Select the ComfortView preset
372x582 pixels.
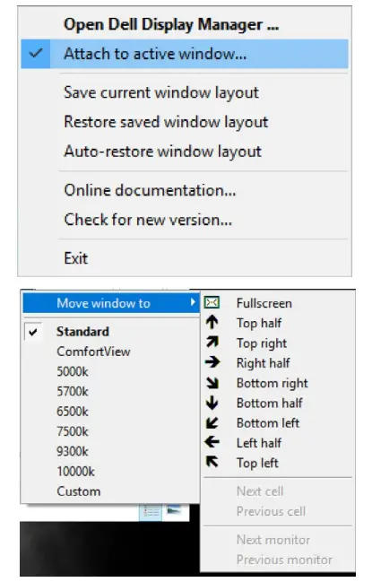pyautogui.click(x=93, y=352)
